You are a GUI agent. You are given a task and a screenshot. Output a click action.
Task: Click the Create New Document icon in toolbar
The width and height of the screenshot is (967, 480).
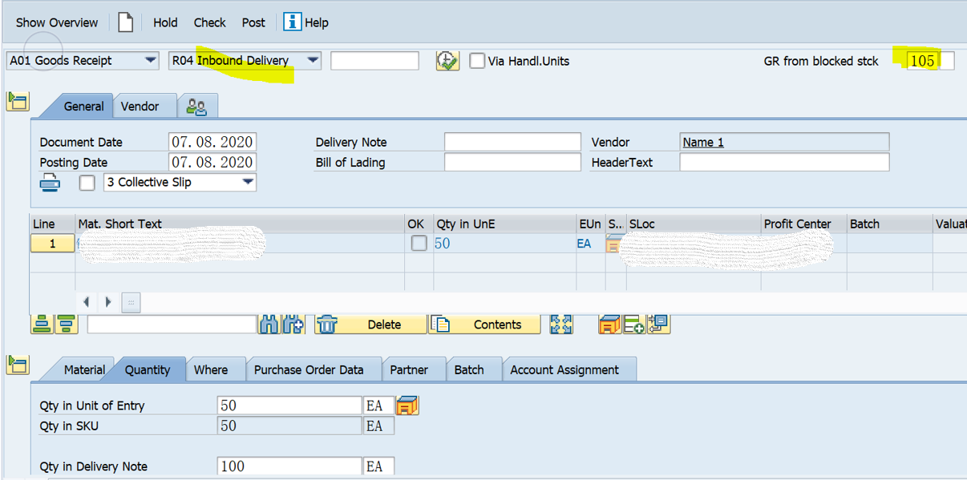tap(125, 22)
